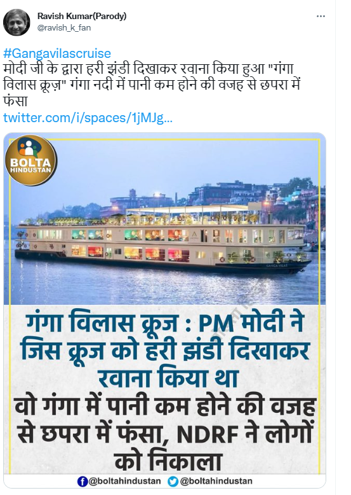Click the Twitter @boltahindustan handle text
Viewport: 351px width, 495px height.
216,482
